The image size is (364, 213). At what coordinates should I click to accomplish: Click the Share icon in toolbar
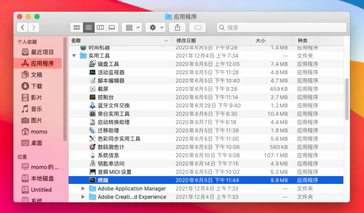pos(178,28)
